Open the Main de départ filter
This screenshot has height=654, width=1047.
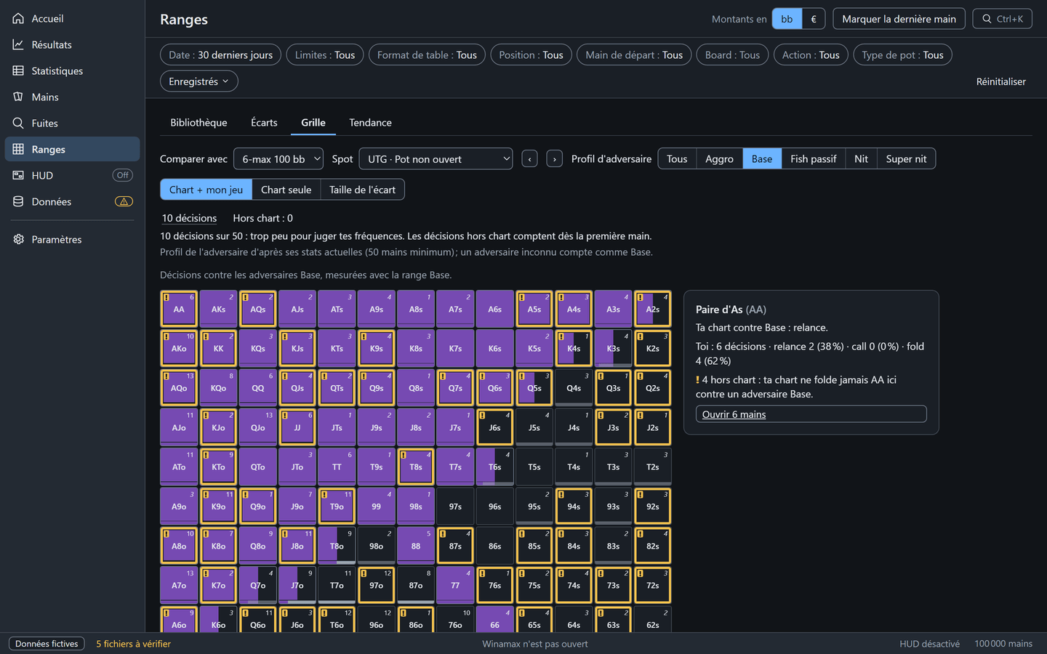click(634, 54)
